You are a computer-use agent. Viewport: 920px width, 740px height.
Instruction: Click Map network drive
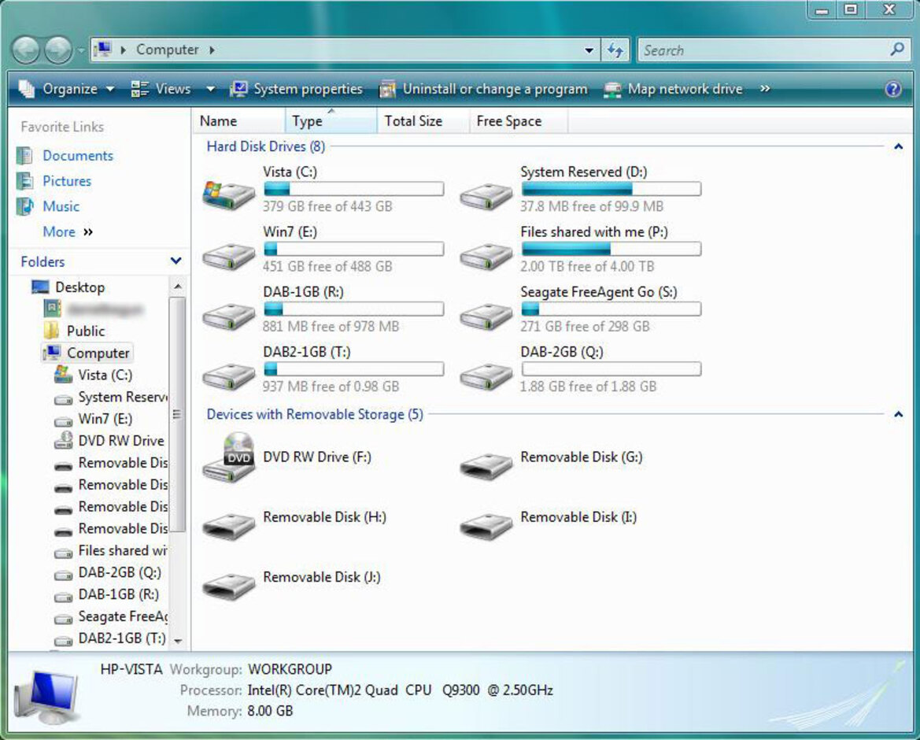coord(673,89)
